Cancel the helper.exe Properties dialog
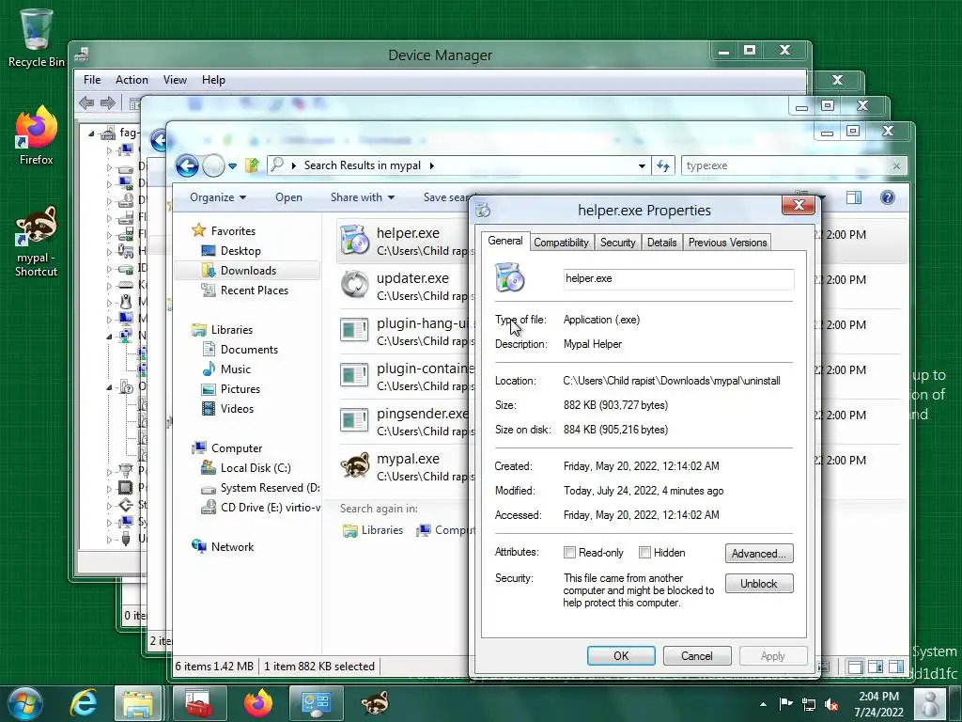Viewport: 962px width, 722px height. (697, 655)
